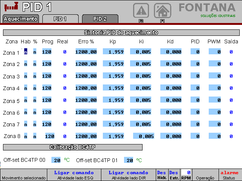The image size is (242, 181).
Task: Click the alarme Status indicator
Action: pos(229,175)
